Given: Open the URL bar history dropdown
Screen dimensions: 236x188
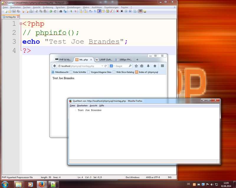Looking at the screenshot, I should coord(102,66).
